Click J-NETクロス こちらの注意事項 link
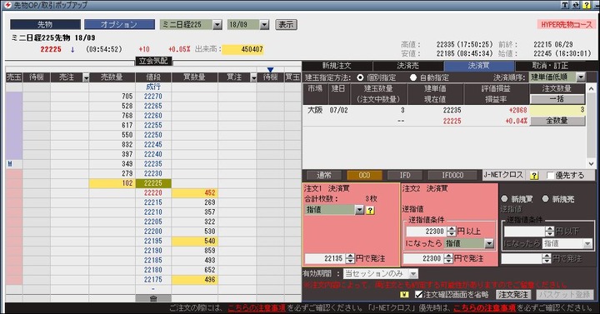 (x=484, y=308)
